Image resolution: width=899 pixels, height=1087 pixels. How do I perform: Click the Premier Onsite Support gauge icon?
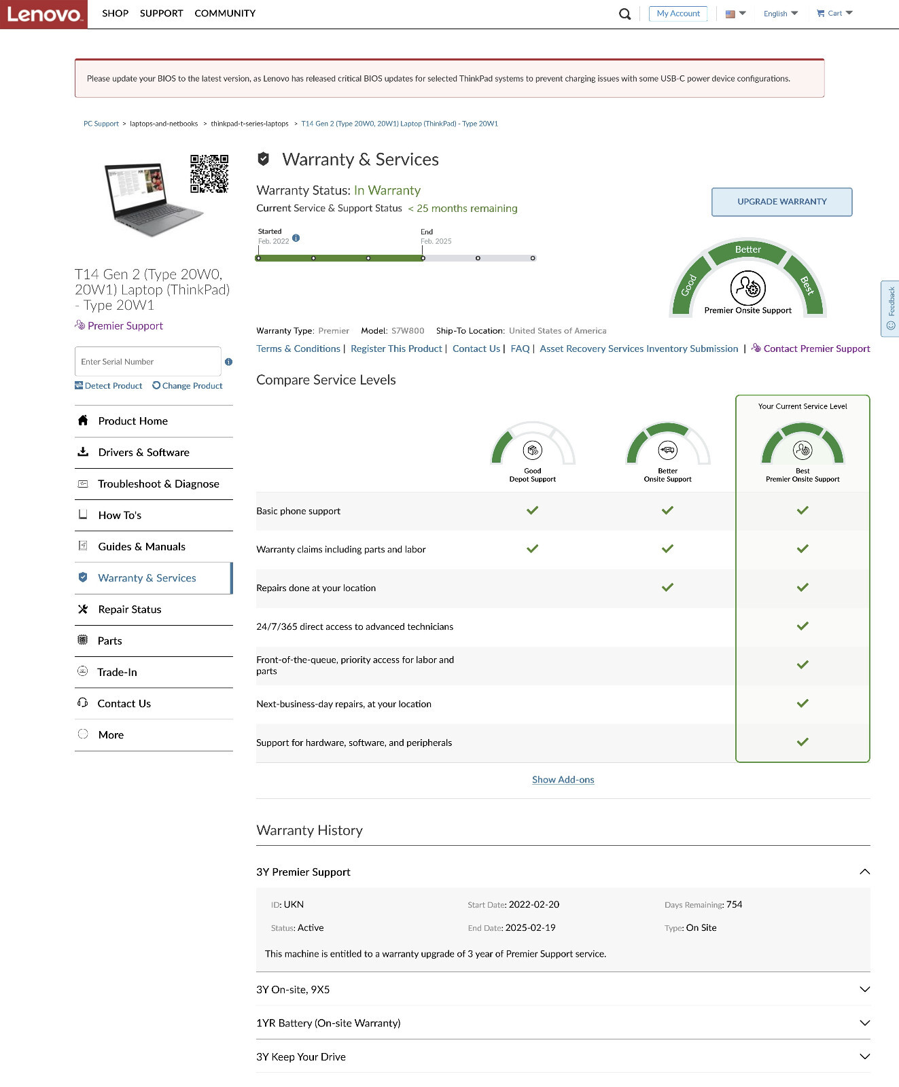click(x=747, y=287)
